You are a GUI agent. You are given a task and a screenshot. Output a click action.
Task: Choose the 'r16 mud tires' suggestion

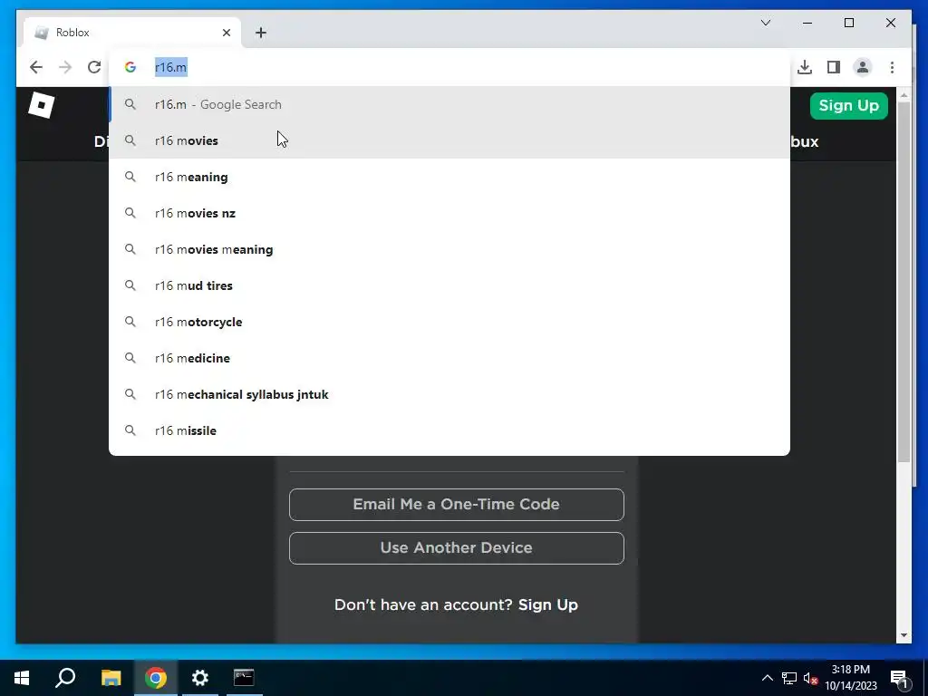pos(449,285)
